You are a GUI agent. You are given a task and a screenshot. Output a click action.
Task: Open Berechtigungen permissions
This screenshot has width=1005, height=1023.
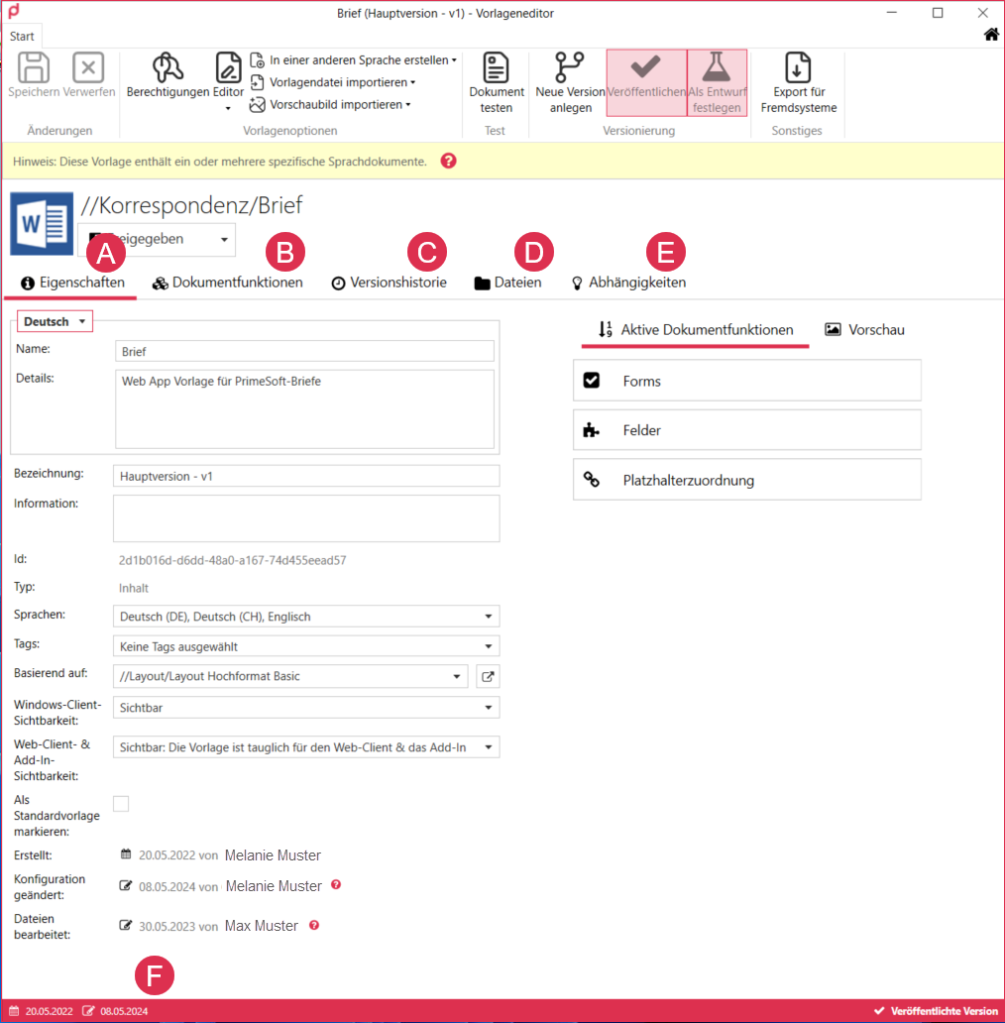(167, 75)
